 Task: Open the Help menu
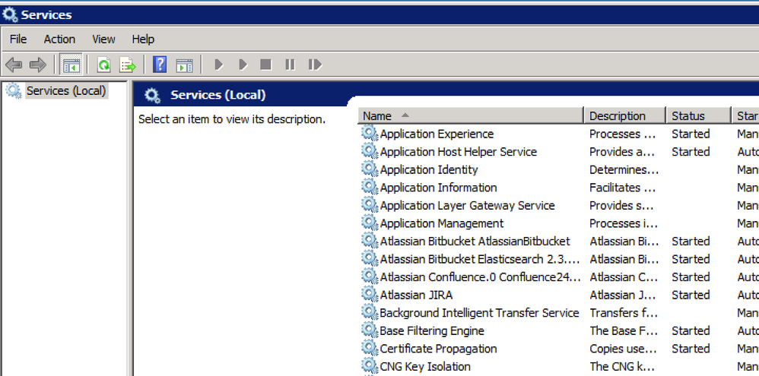(x=143, y=39)
